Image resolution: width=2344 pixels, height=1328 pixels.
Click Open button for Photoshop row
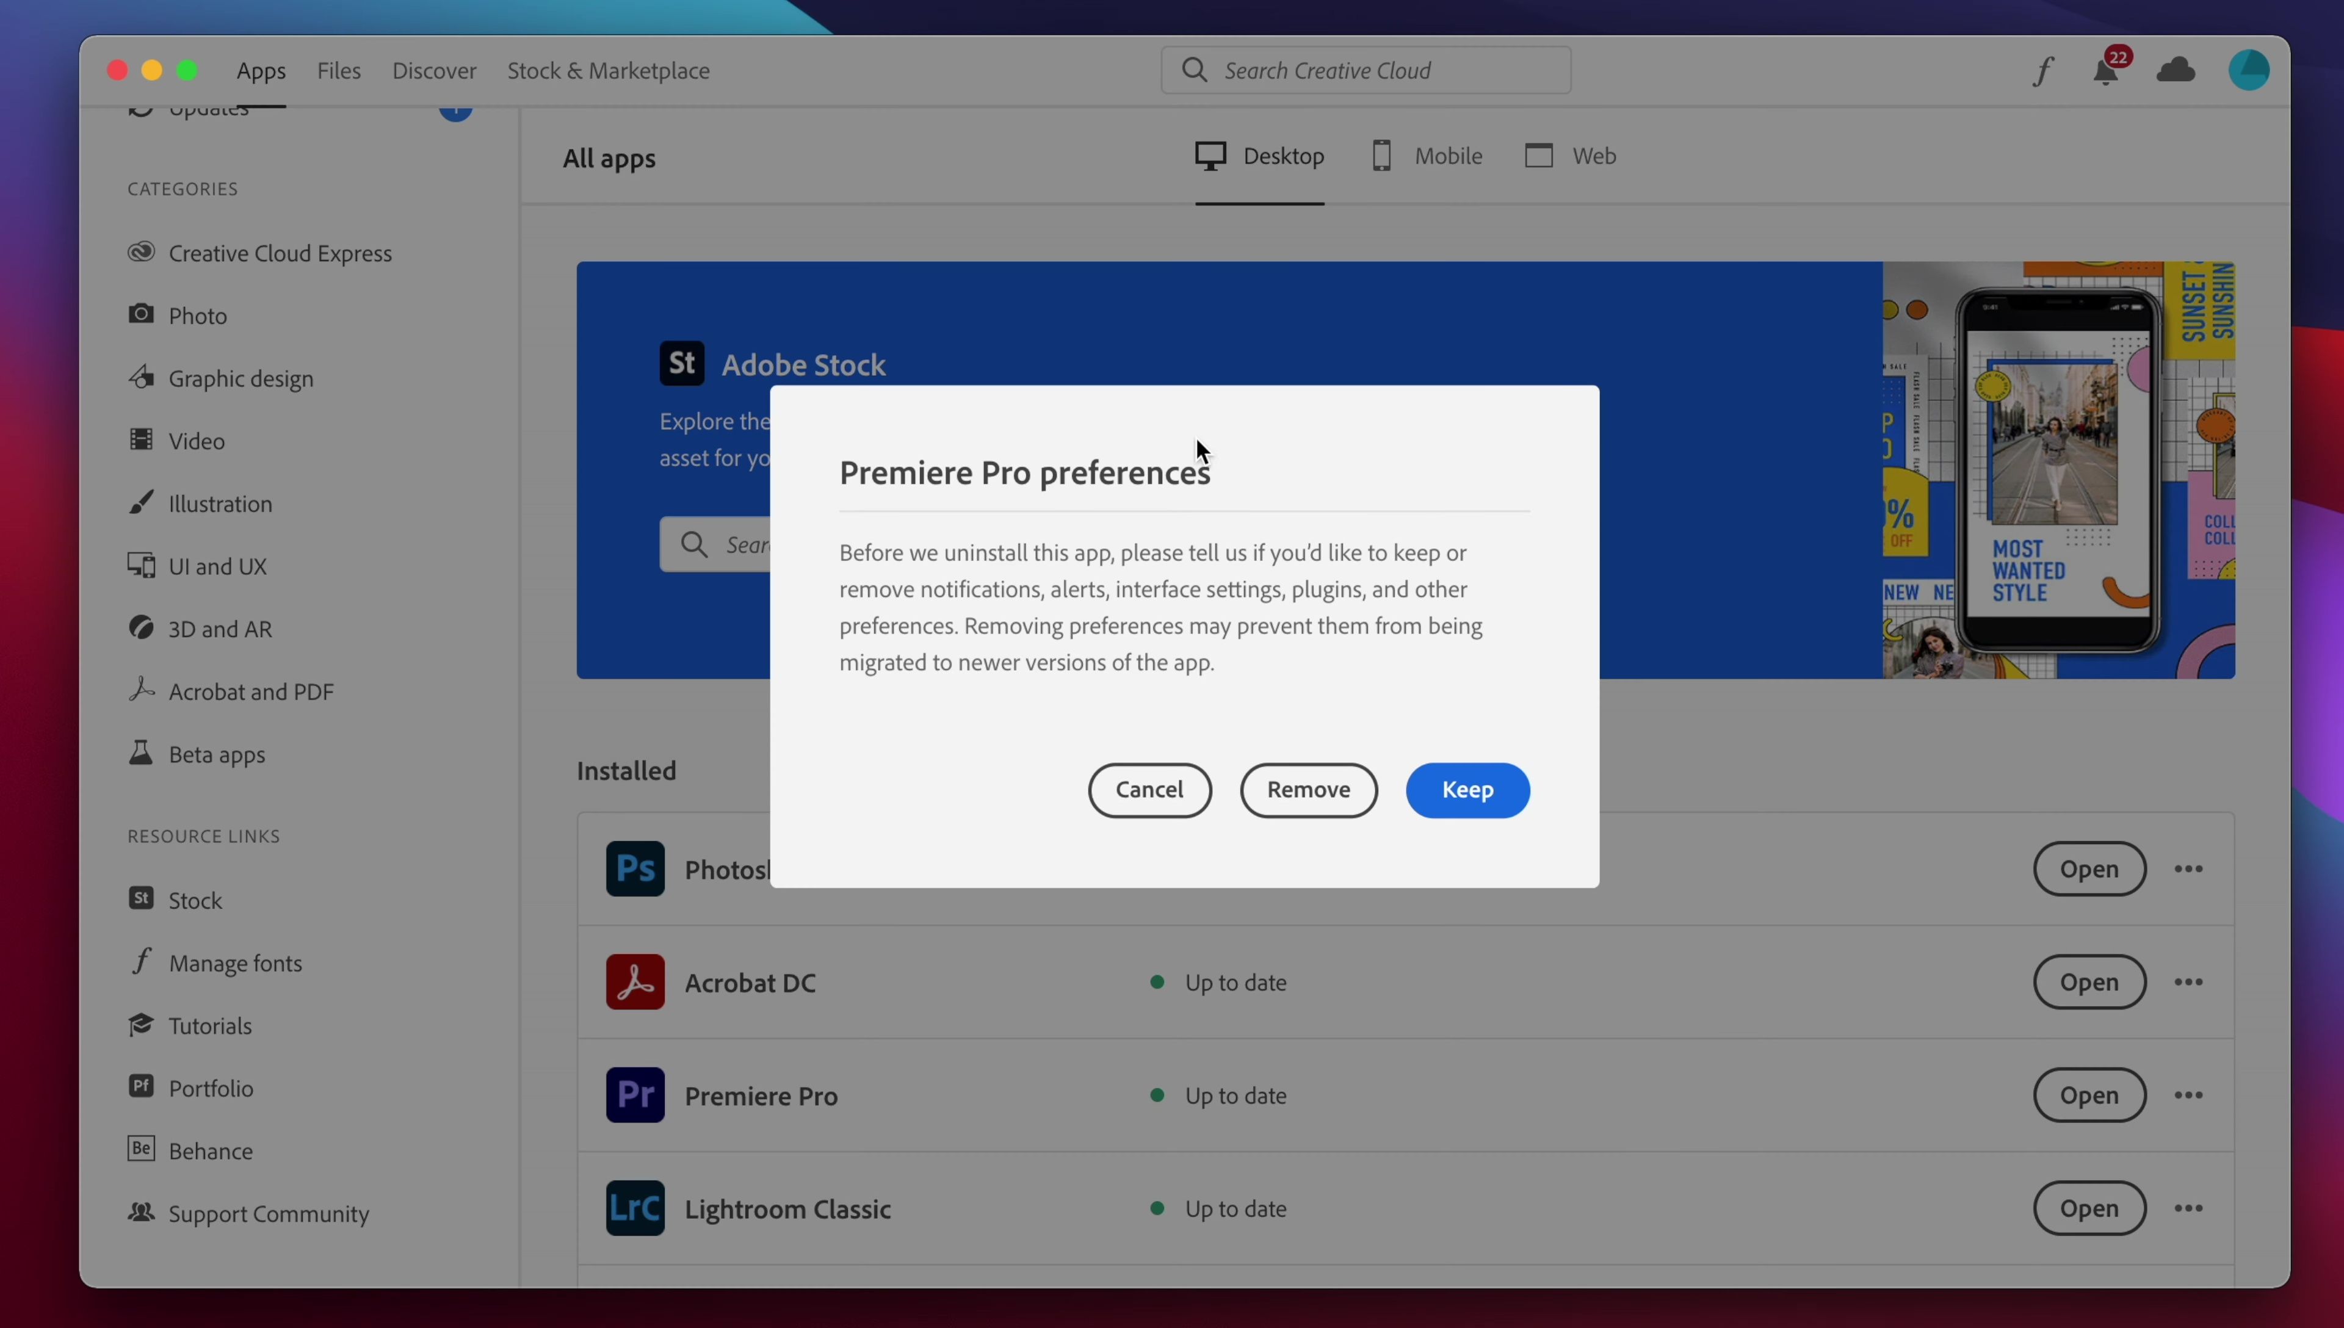coord(2089,869)
